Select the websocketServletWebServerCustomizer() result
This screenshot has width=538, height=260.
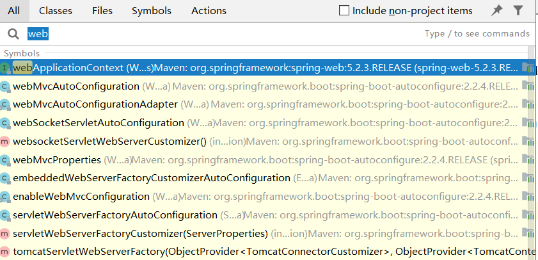coord(264,141)
